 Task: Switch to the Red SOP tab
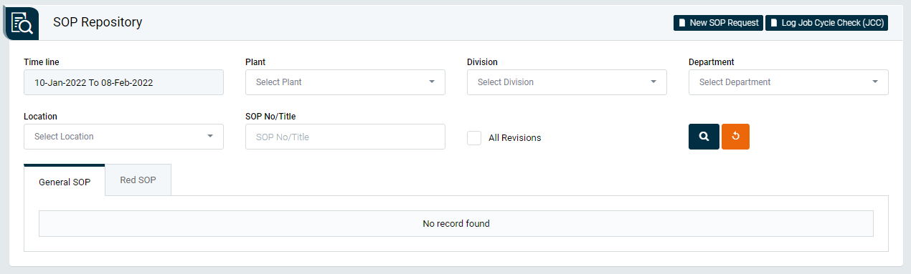(138, 180)
